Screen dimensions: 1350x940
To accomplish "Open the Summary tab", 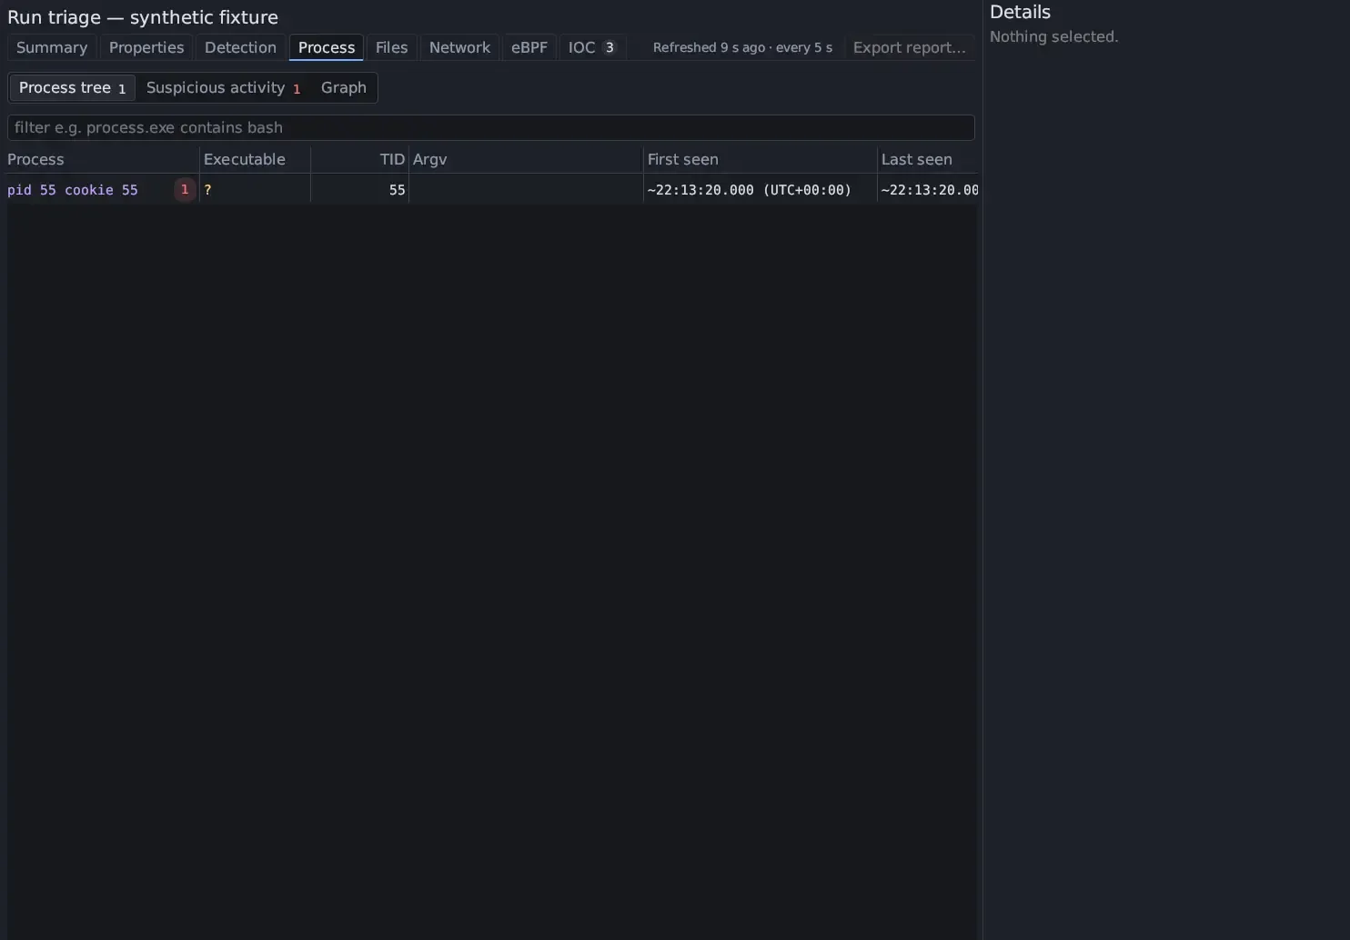I will pos(52,47).
